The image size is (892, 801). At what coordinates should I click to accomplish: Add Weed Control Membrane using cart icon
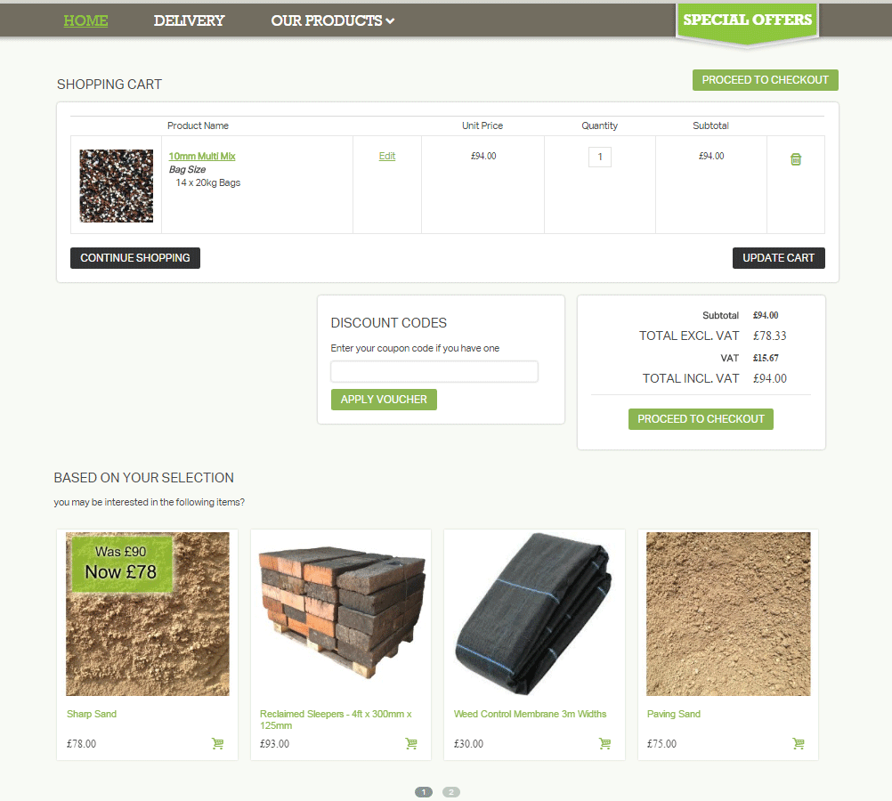(x=604, y=743)
